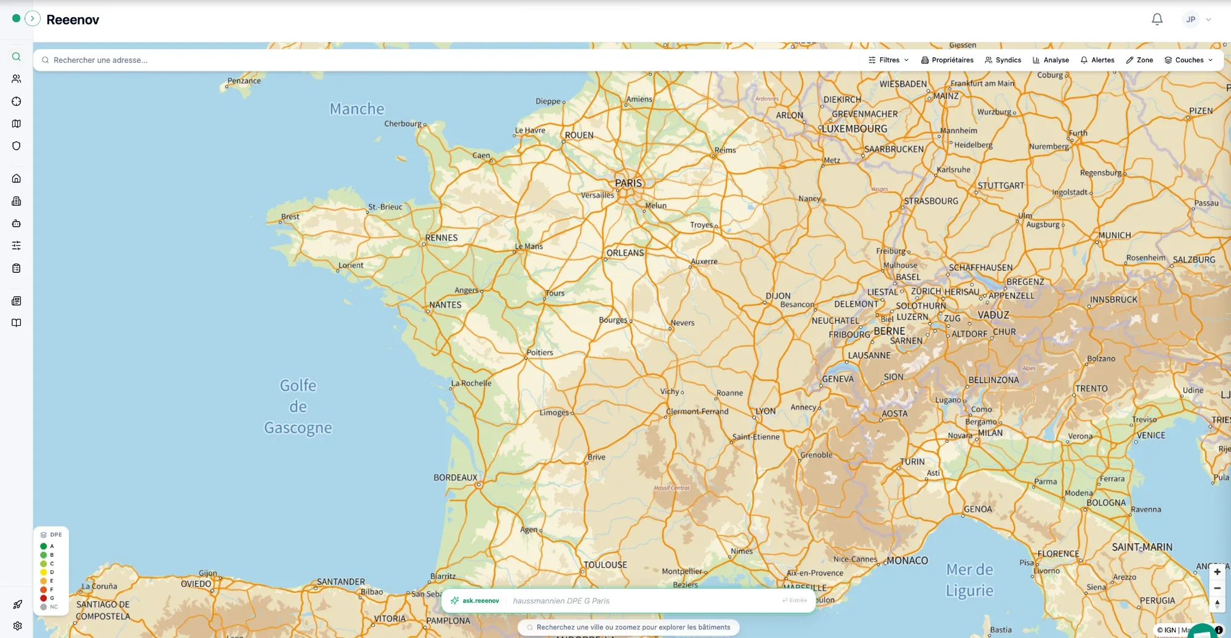Select the dark green DPE A swatch

tap(44, 546)
